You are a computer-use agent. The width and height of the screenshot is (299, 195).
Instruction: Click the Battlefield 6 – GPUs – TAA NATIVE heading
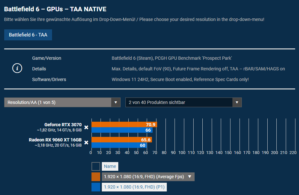pos(55,9)
